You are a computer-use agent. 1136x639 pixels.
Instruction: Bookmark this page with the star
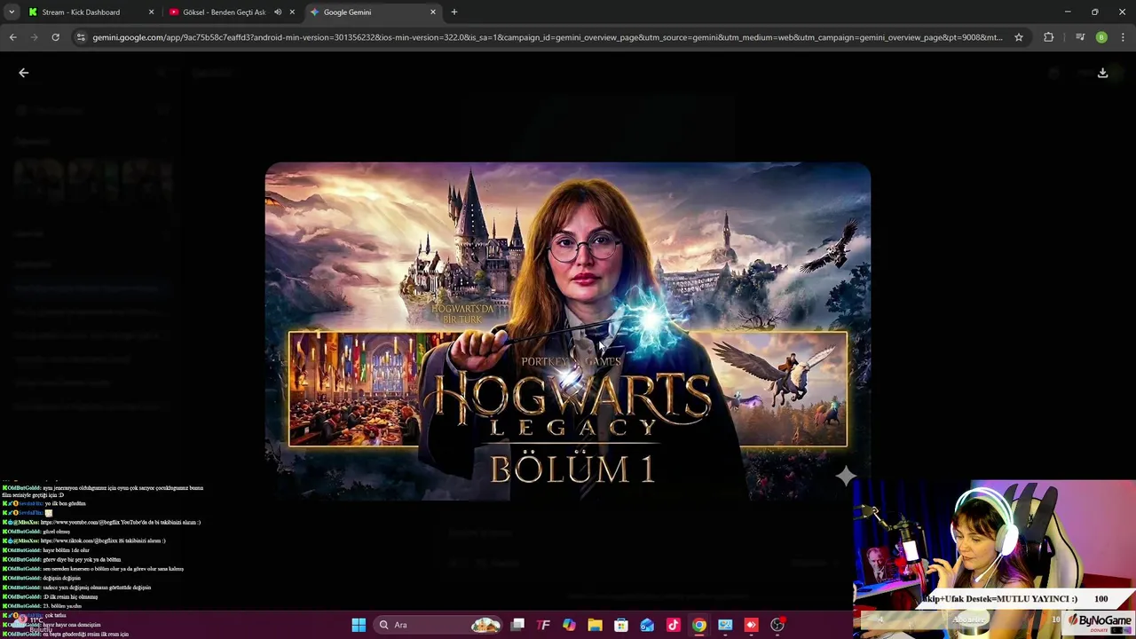[x=1019, y=37]
